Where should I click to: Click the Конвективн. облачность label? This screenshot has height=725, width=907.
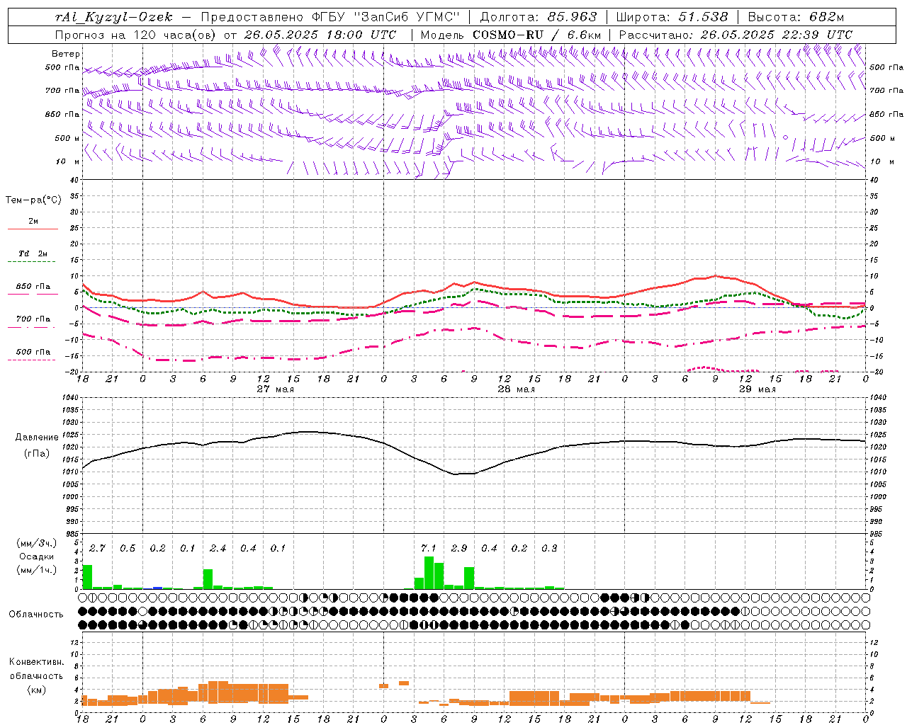pyautogui.click(x=36, y=669)
